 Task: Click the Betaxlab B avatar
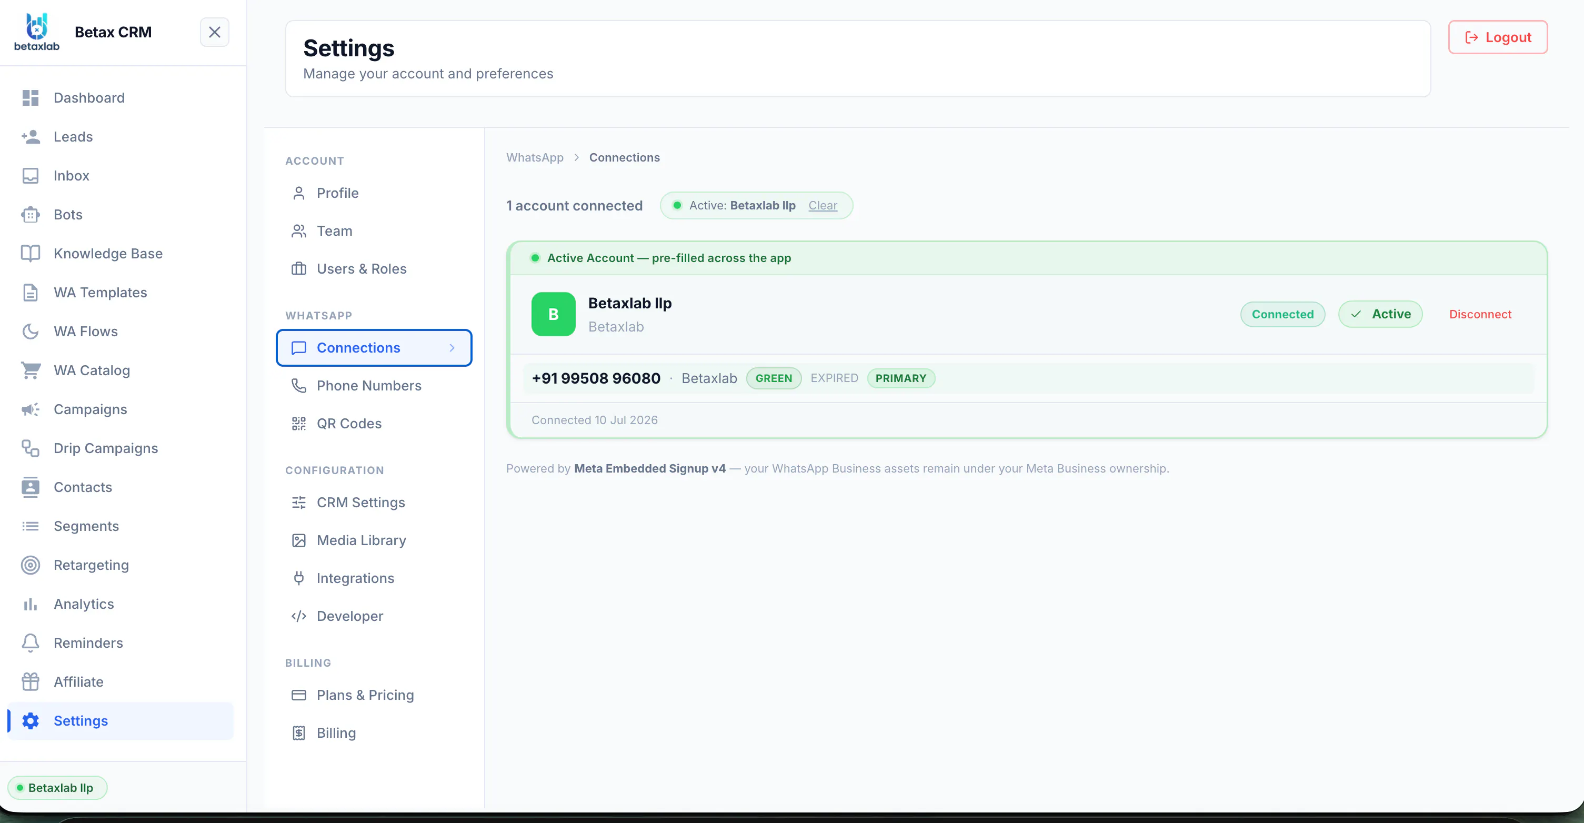point(553,314)
